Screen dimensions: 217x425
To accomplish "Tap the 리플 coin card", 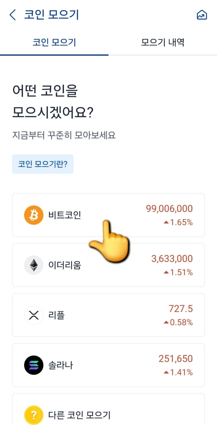I will tap(108, 315).
